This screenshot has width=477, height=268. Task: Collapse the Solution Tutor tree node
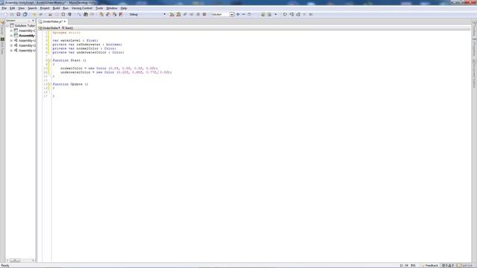pos(7,25)
